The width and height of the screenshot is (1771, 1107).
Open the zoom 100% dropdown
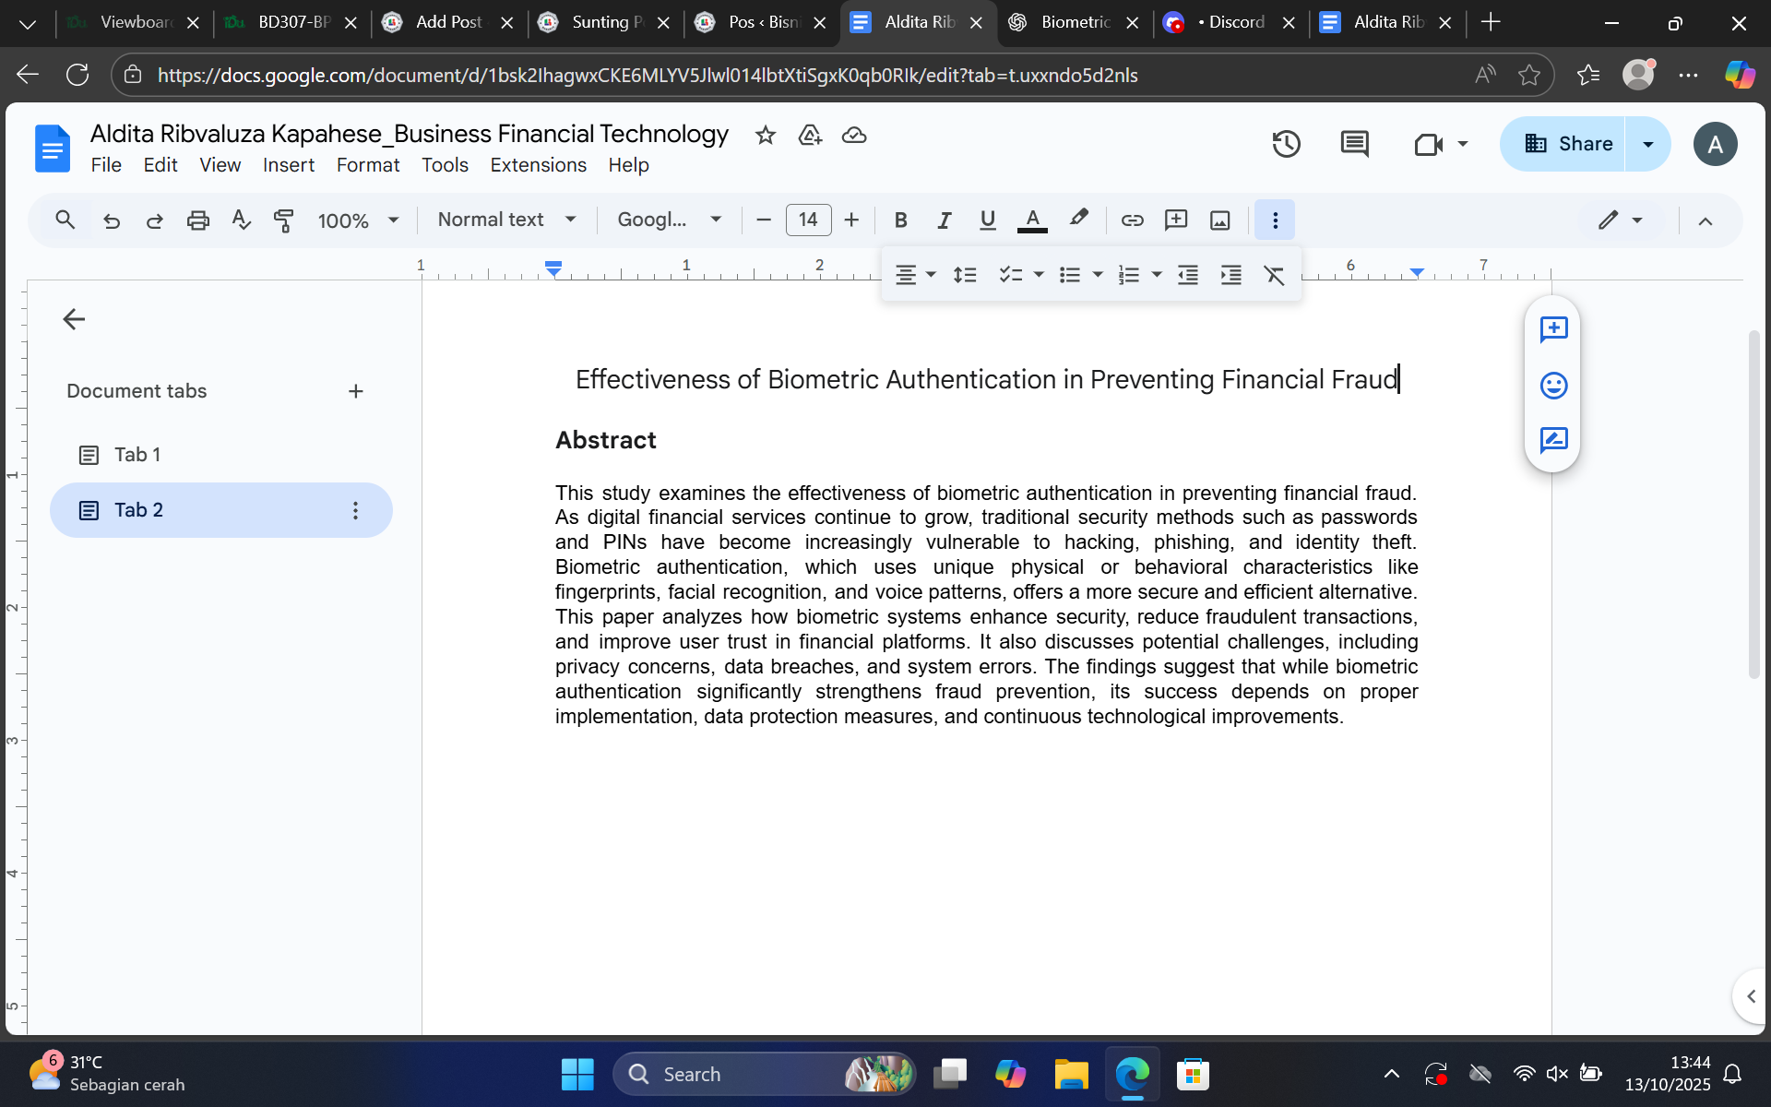pos(358,220)
